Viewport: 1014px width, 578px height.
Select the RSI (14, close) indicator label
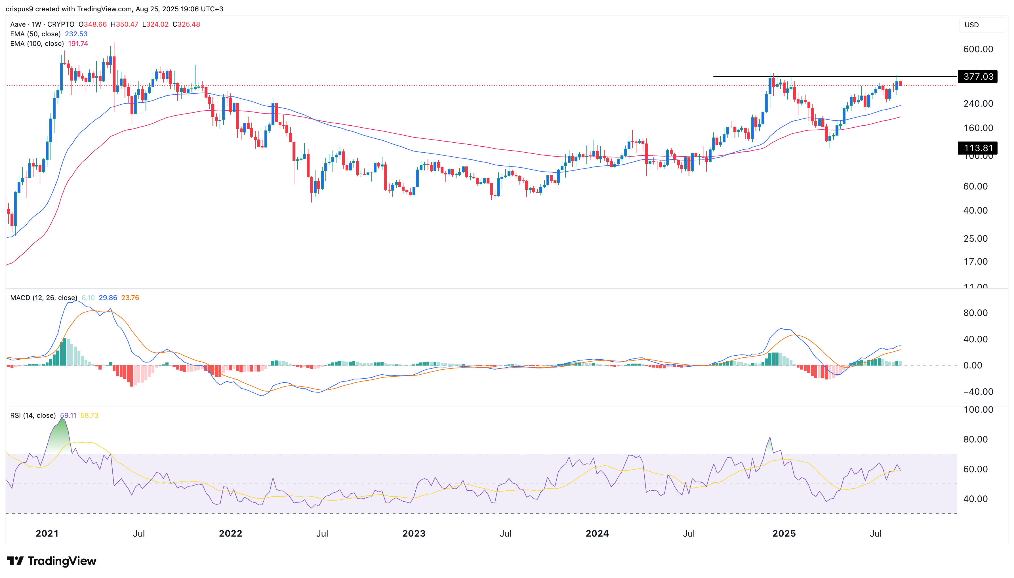33,415
